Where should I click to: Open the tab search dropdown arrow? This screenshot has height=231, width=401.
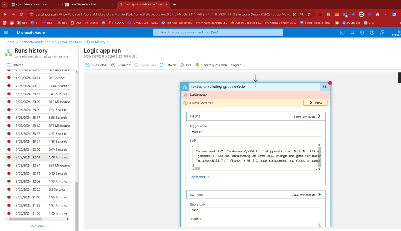pos(5,5)
